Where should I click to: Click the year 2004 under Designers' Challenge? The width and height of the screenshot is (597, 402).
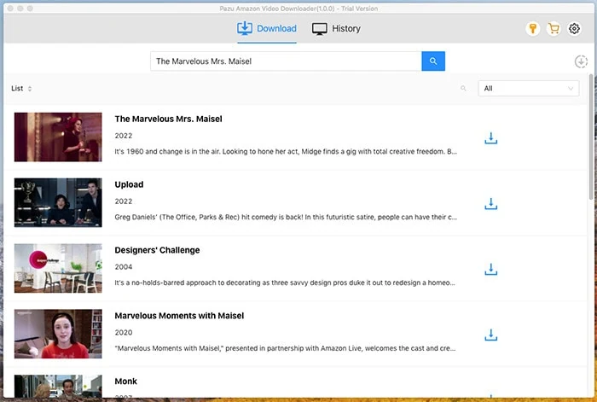pyautogui.click(x=124, y=267)
